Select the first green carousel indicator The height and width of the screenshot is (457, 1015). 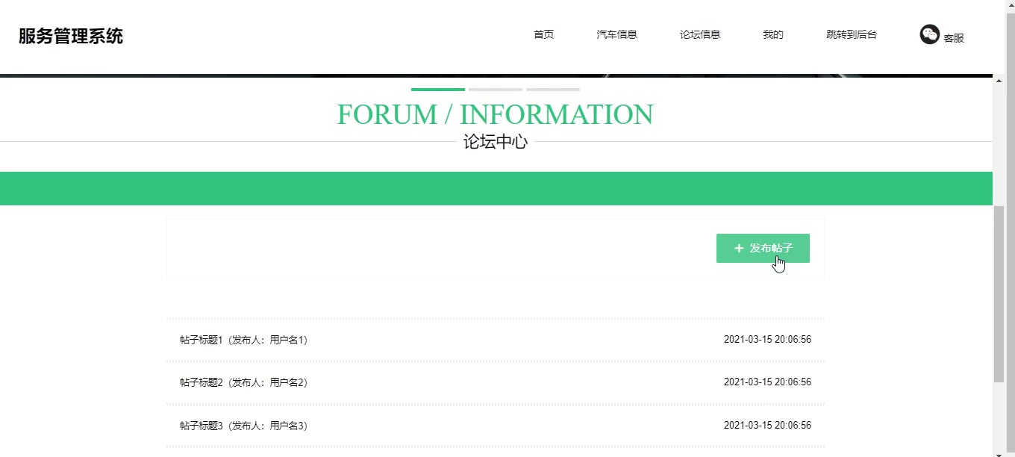(x=438, y=90)
